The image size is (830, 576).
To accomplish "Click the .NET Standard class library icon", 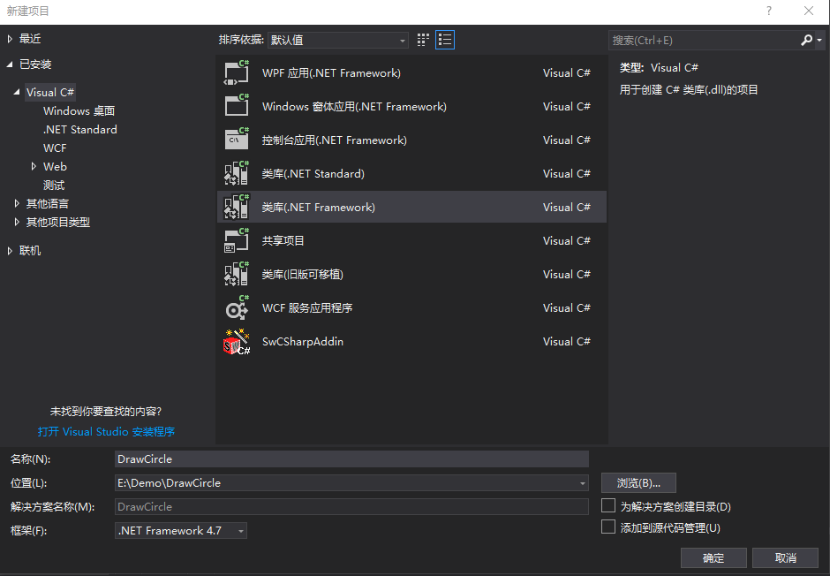I will [x=236, y=174].
